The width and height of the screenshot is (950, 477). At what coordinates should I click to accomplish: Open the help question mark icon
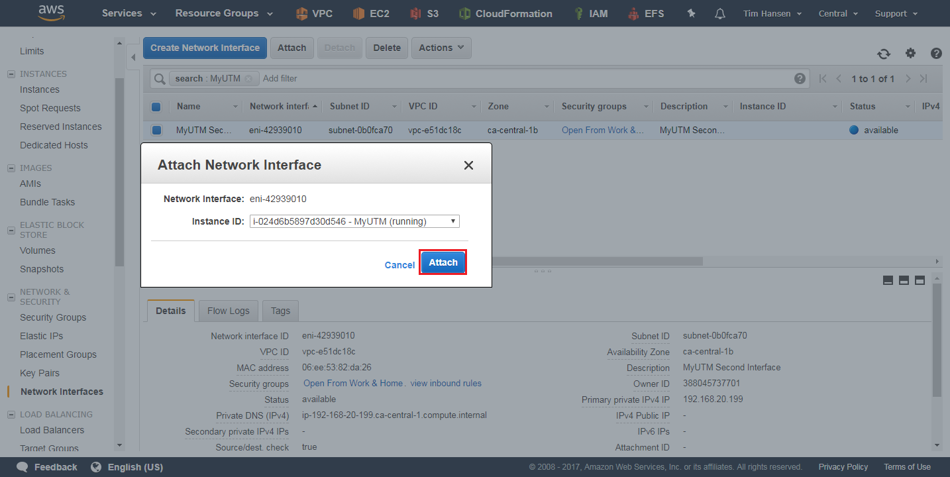[x=936, y=53]
